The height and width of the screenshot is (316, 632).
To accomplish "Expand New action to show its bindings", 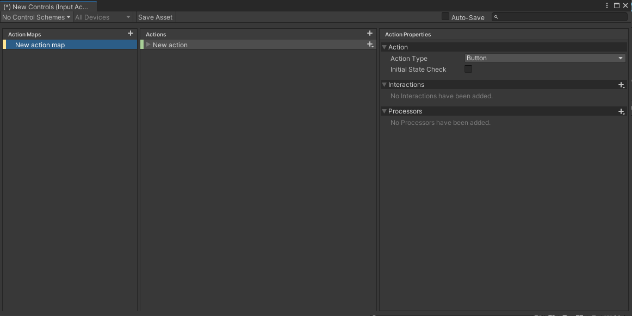I will point(147,45).
